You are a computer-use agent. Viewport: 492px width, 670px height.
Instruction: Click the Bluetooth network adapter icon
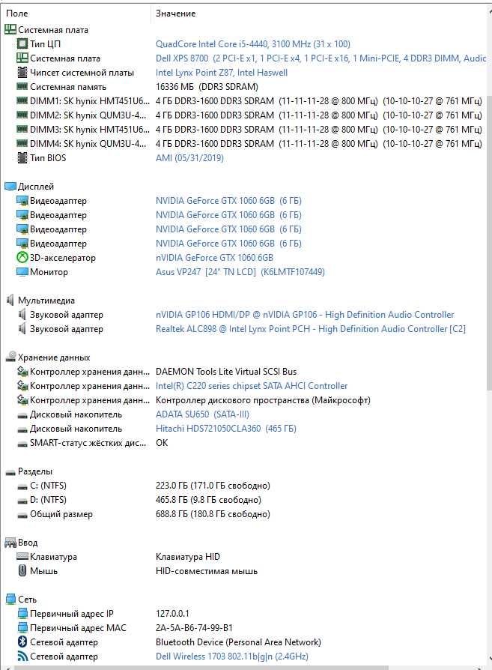point(22,642)
